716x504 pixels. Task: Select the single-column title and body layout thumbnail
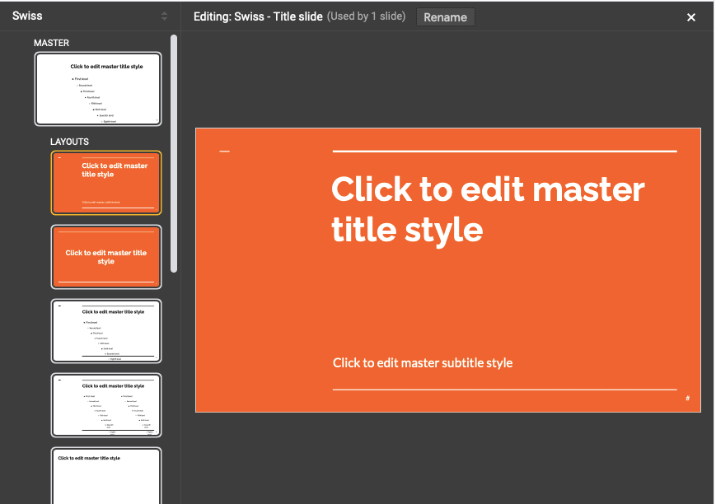click(106, 331)
